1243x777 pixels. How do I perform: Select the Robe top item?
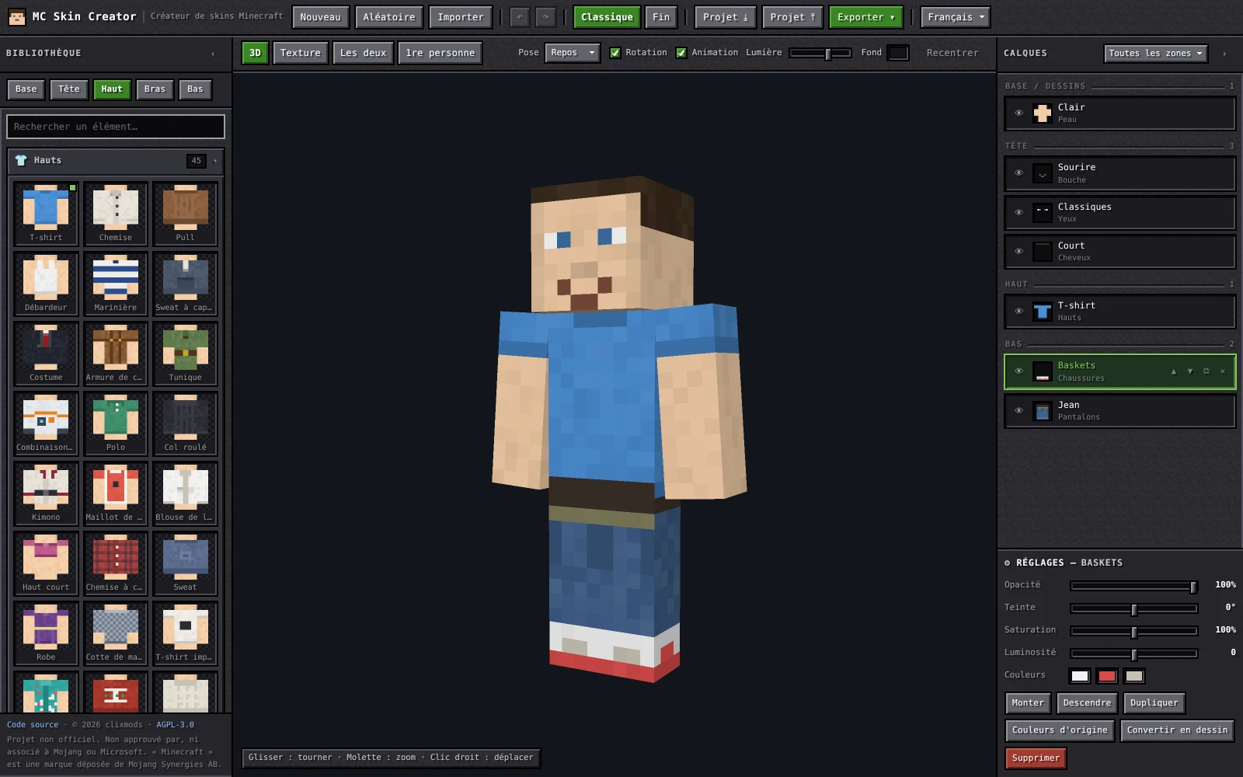click(46, 633)
